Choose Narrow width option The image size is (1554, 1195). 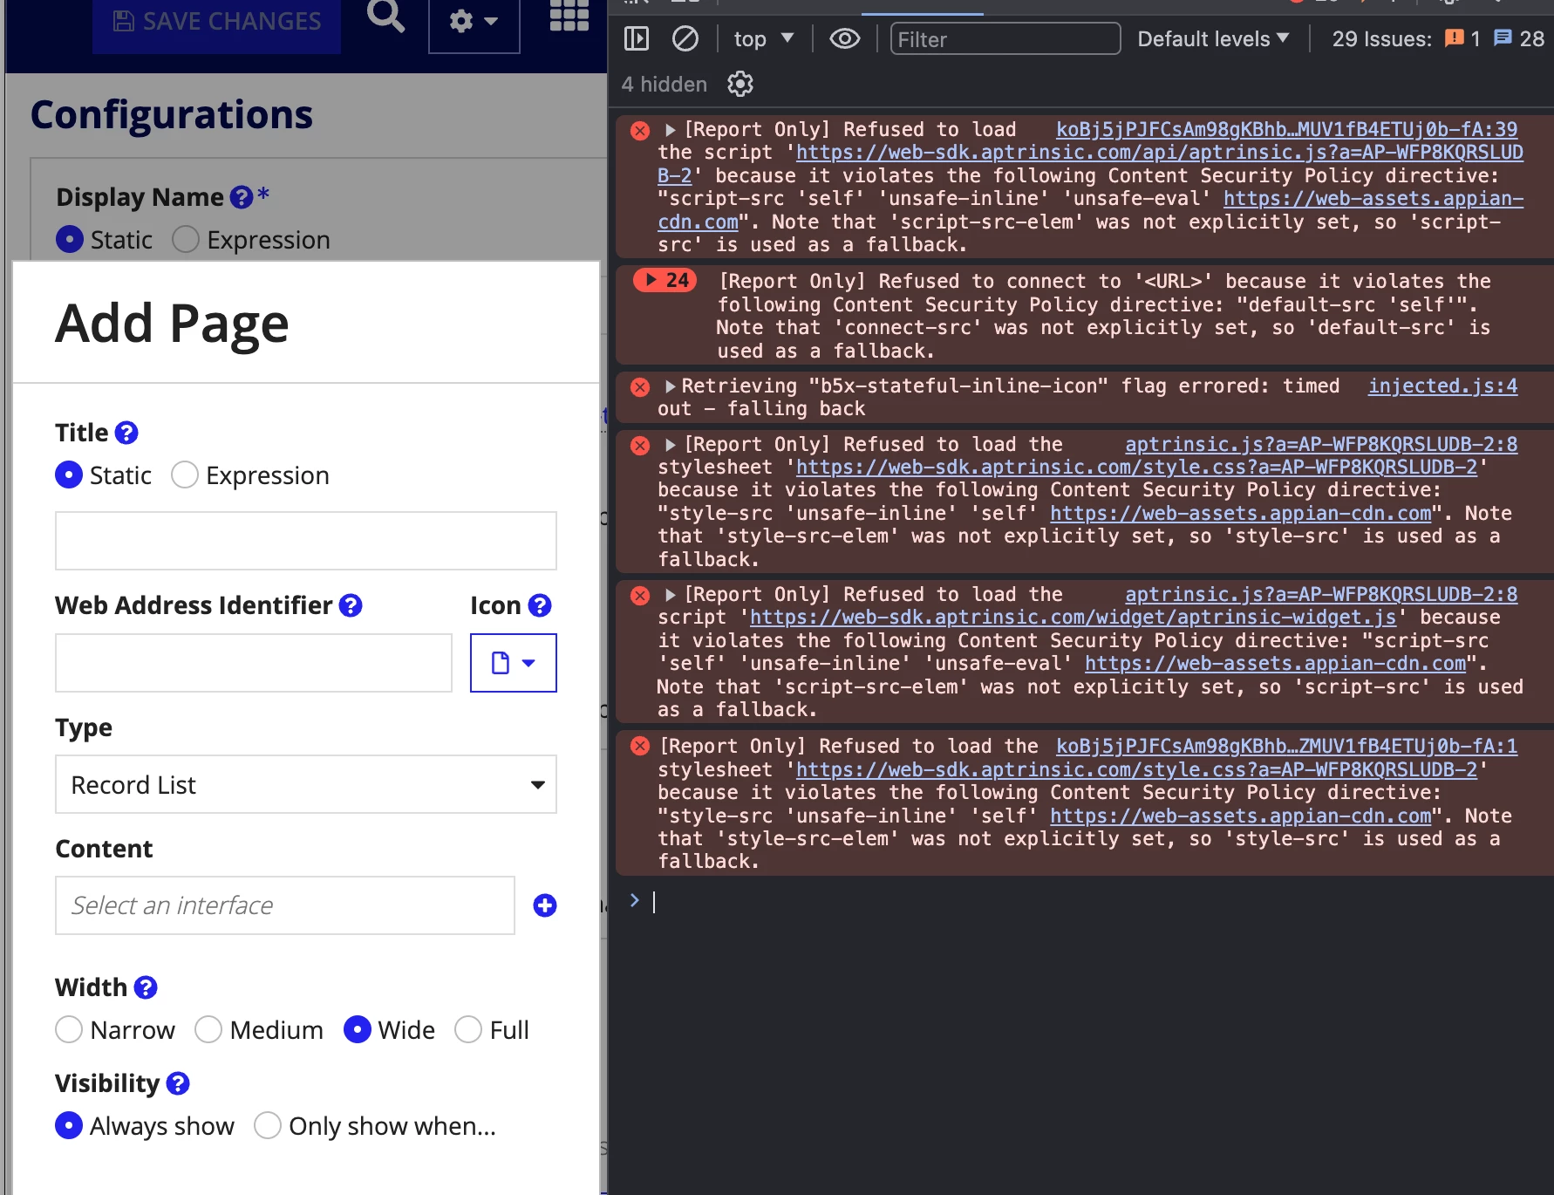click(x=69, y=1029)
